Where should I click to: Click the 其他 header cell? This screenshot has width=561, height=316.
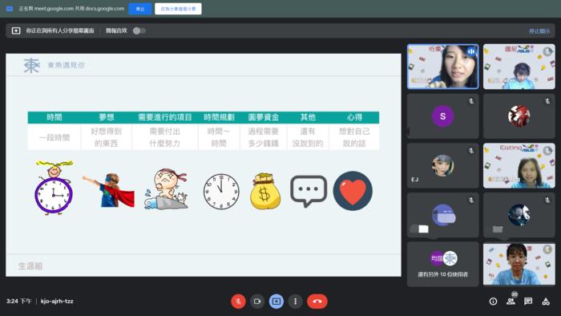[308, 117]
